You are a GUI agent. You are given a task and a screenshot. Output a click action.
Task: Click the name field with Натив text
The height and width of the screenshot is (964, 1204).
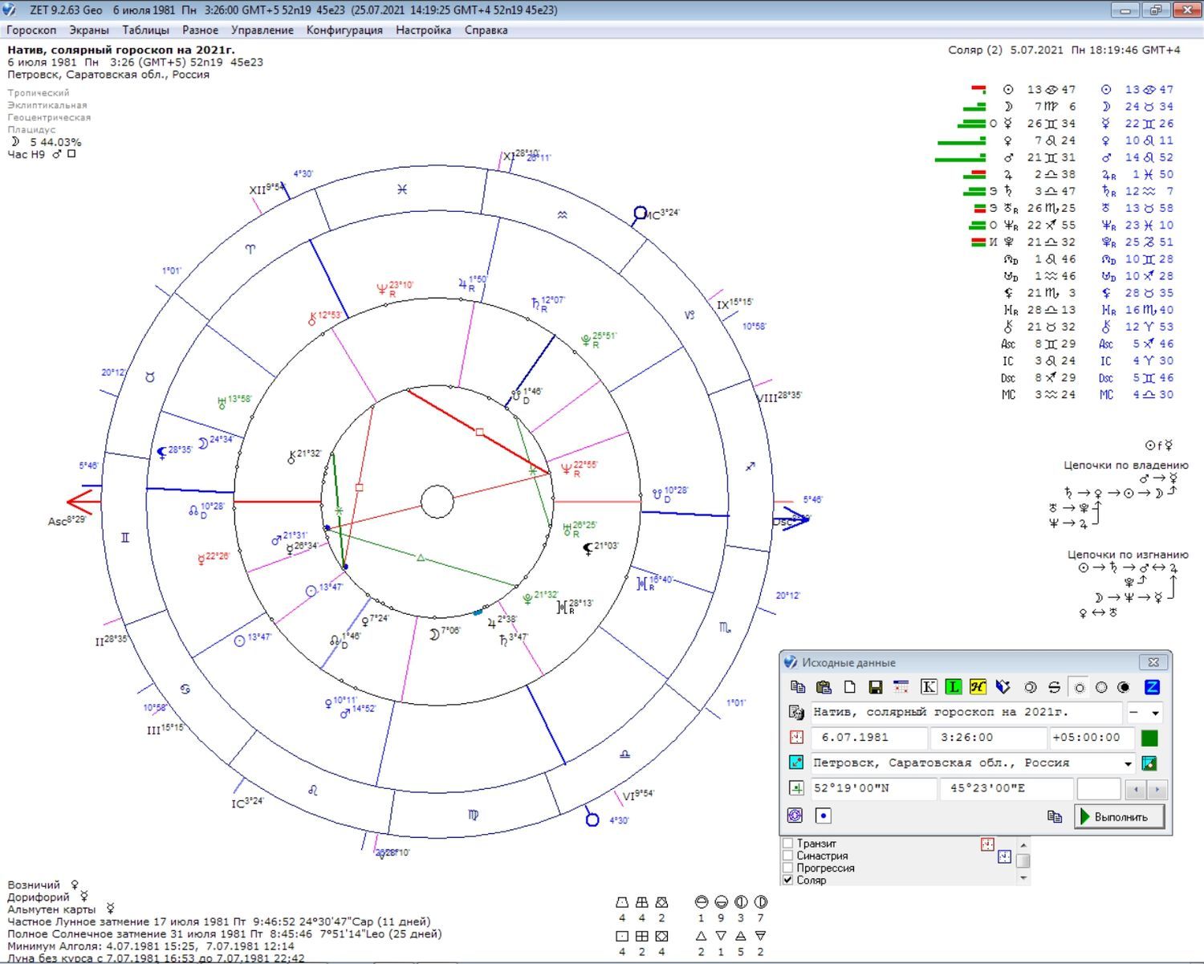point(966,713)
